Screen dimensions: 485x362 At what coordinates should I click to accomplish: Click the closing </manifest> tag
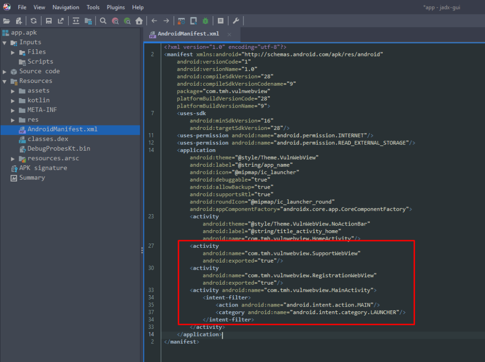[x=181, y=342]
